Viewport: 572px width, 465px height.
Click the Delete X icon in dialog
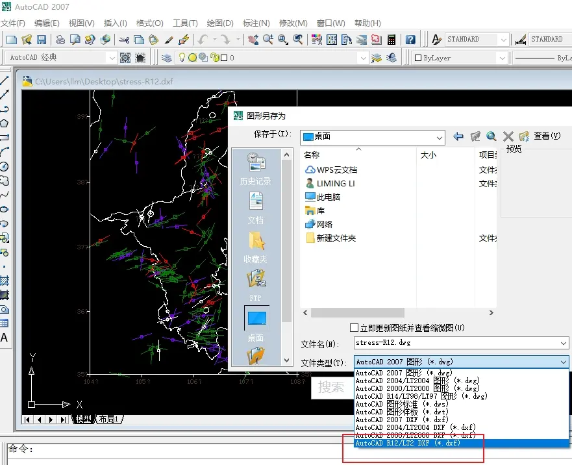[508, 136]
